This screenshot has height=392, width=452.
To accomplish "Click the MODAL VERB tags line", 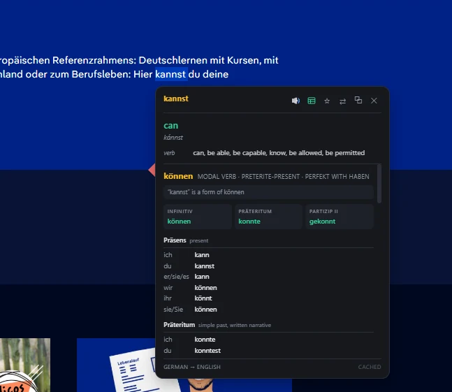I will point(283,176).
